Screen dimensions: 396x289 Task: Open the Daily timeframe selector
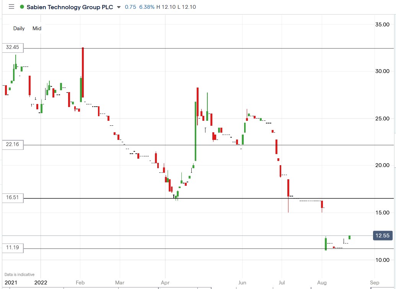click(19, 28)
